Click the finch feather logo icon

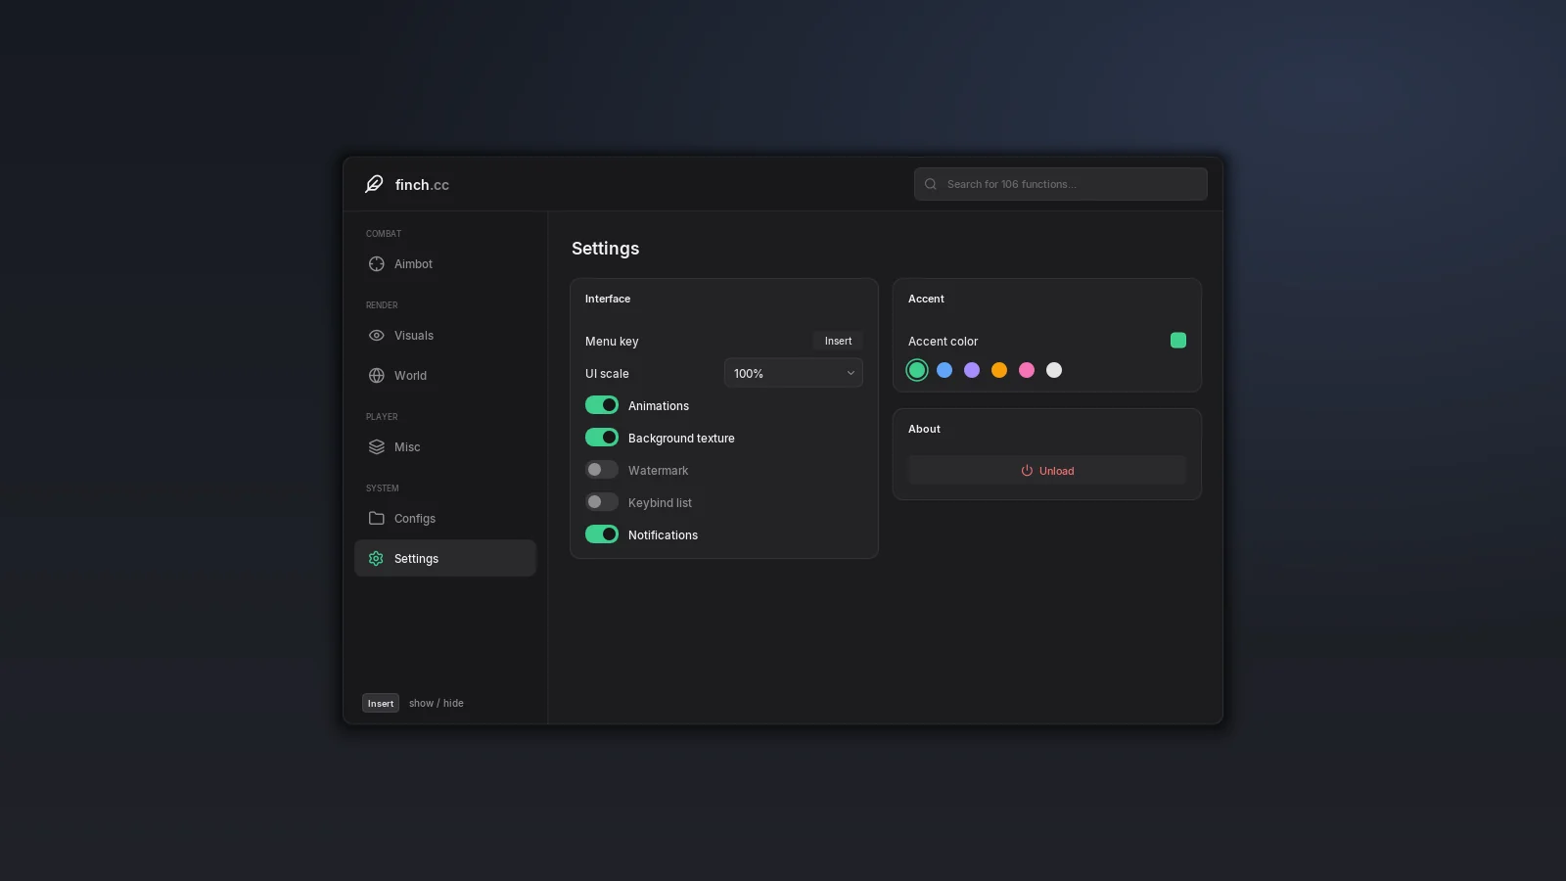point(374,184)
